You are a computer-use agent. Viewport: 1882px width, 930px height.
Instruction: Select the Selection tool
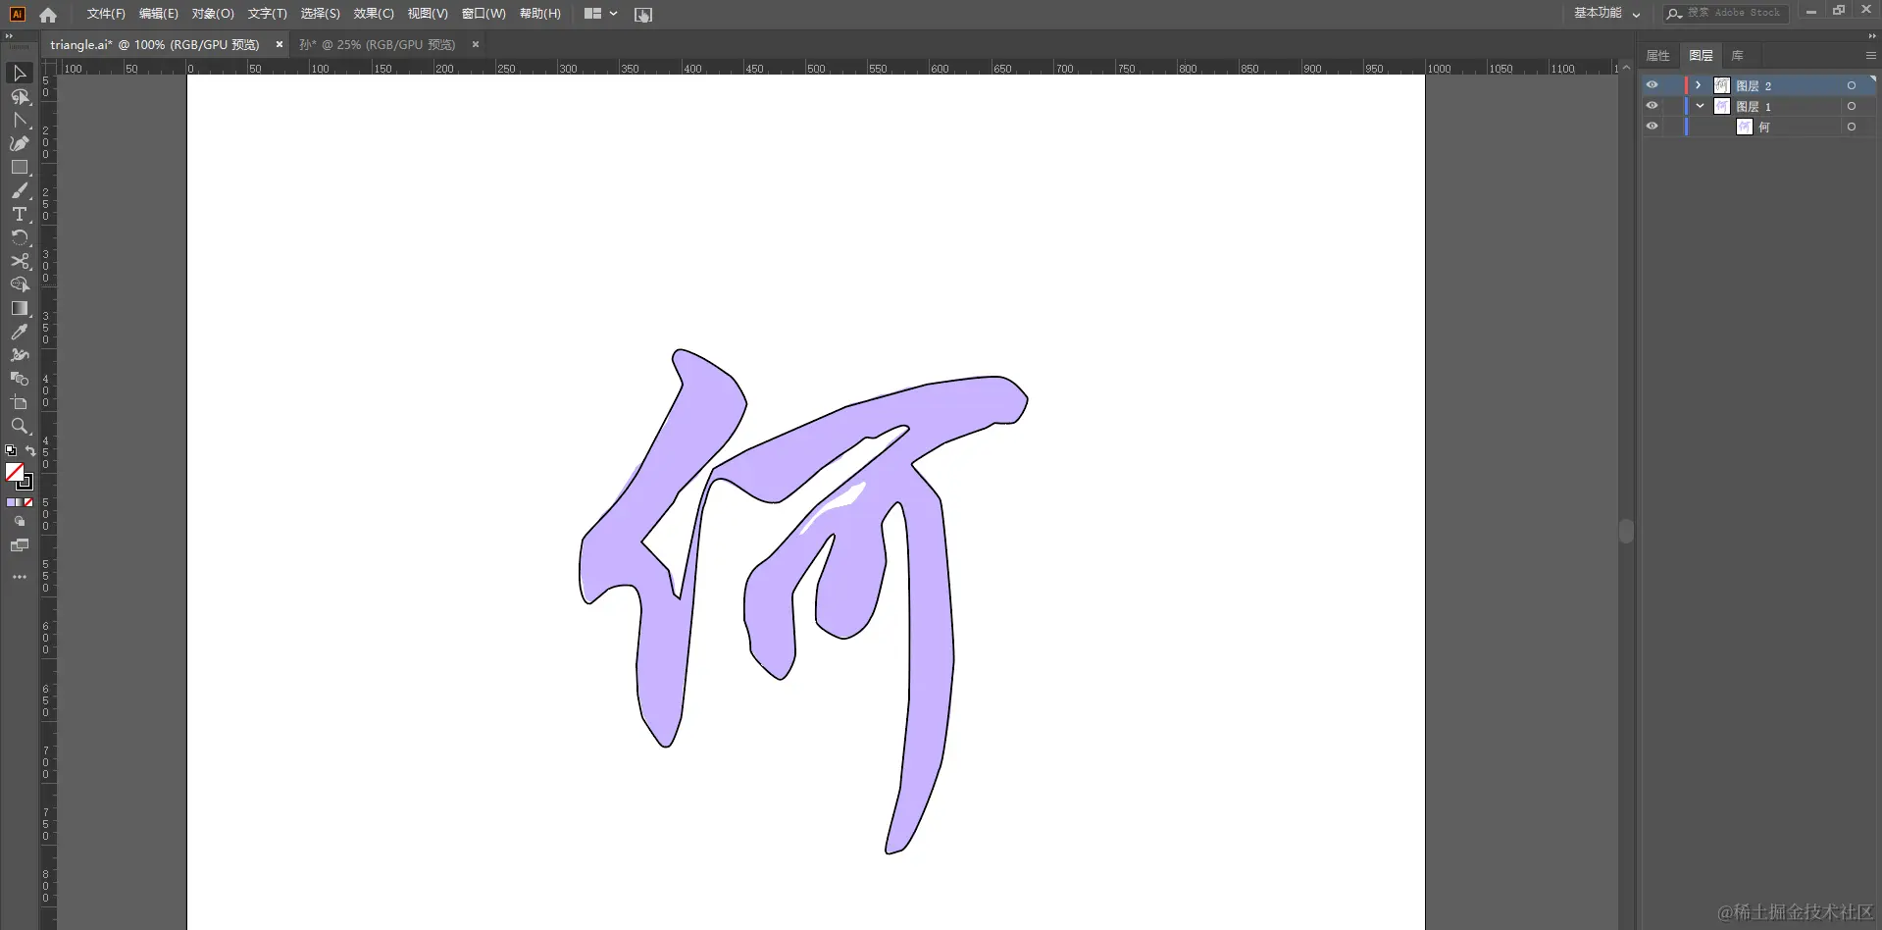[x=20, y=73]
